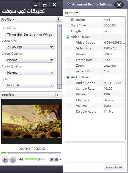
Task: Mute the preview volume speaker icon
Action: pos(21,159)
